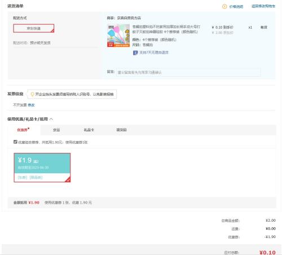282x255 pixels.
Task: Open the fly swatter product thumbnail
Action: click(118, 36)
